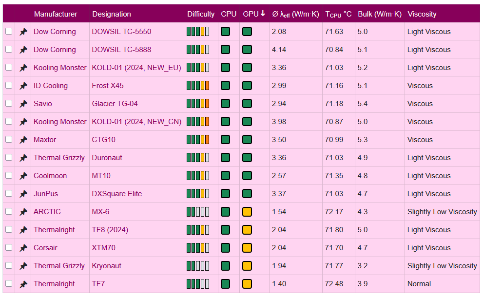Pin the Thermalright TF7 row
Image resolution: width=483 pixels, height=296 pixels.
point(23,284)
